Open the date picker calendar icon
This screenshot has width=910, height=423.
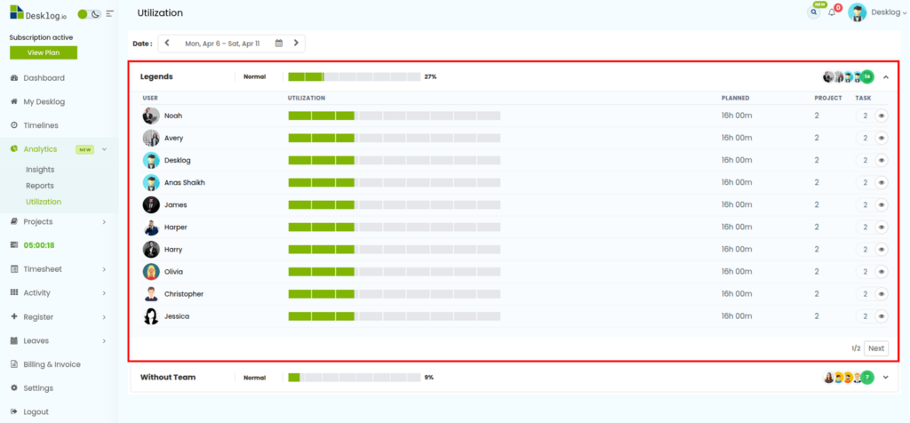[x=279, y=43]
